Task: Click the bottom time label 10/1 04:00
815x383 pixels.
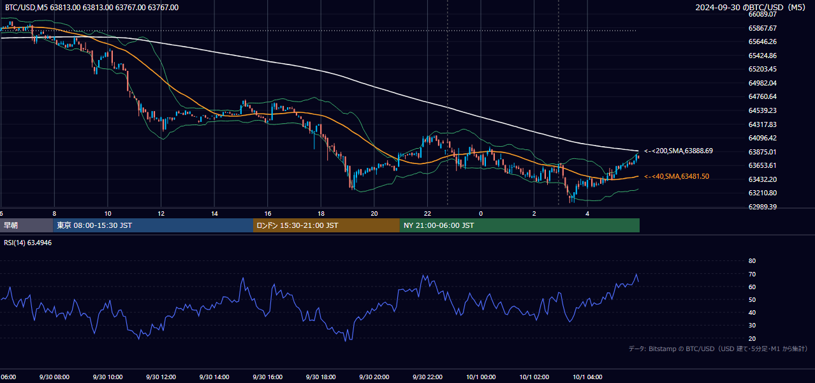Action: (588, 377)
